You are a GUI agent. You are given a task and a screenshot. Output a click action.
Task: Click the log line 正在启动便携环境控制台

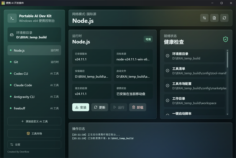96,134
